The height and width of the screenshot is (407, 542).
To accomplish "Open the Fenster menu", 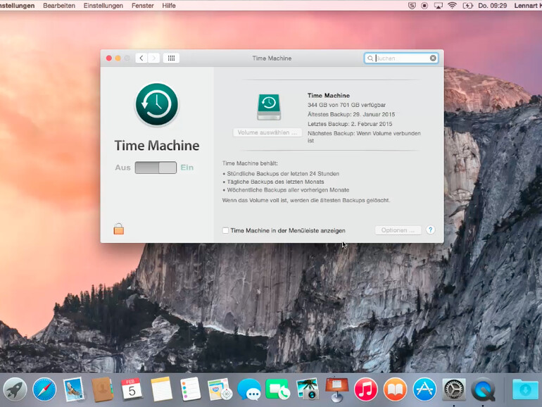I will [x=142, y=6].
